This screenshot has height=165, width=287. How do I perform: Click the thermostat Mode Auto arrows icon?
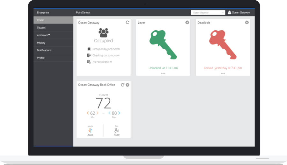90,130
